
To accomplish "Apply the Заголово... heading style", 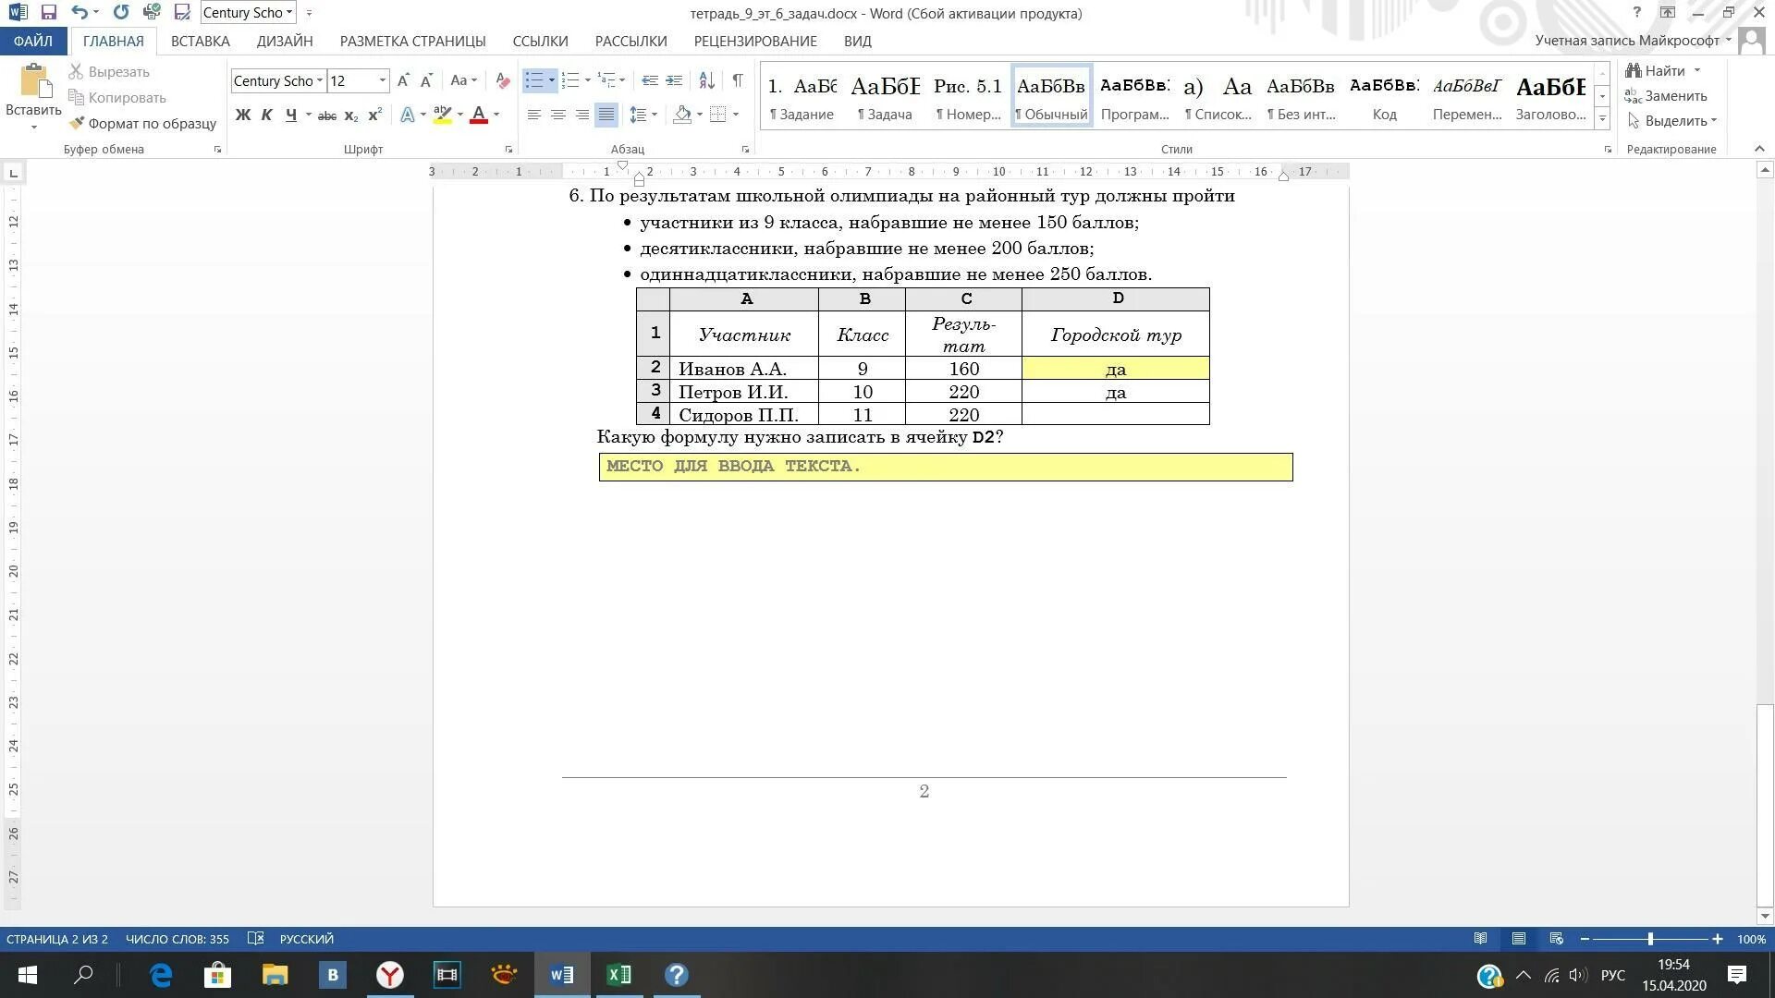I will coord(1550,96).
